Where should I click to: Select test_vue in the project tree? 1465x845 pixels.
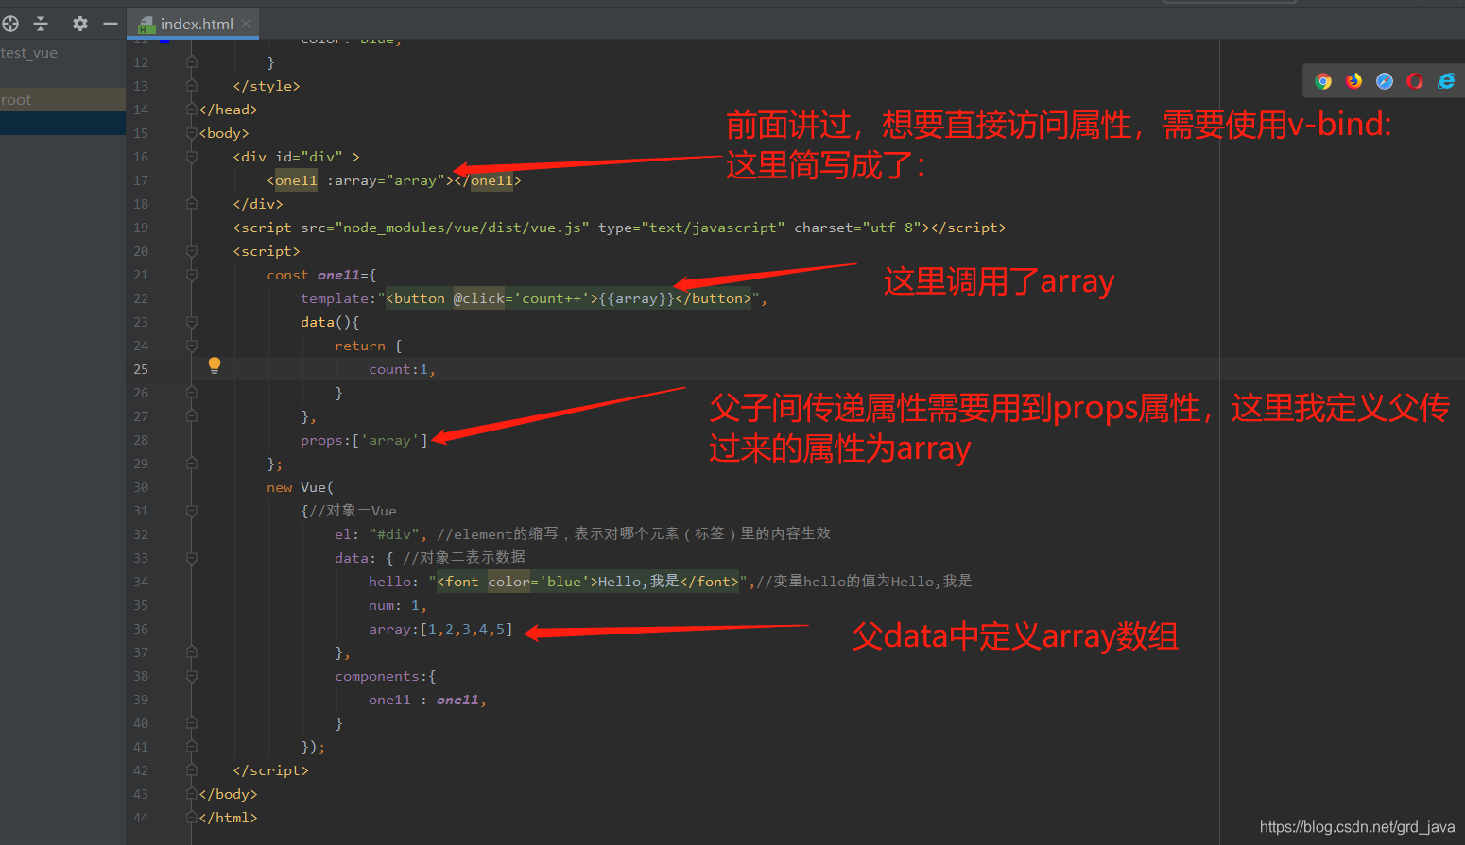29,53
